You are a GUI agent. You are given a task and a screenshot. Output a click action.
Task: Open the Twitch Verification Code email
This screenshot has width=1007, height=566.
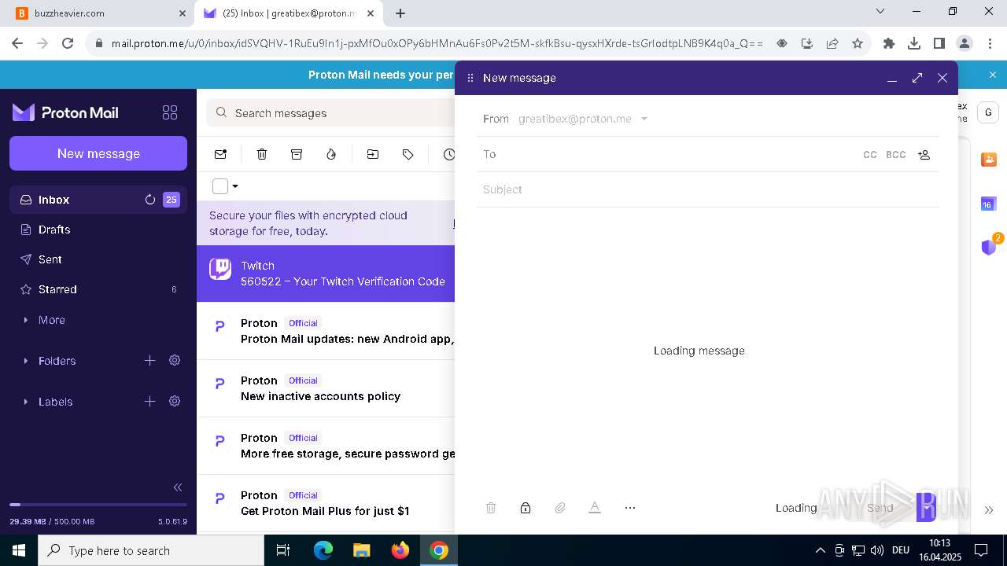click(x=326, y=274)
